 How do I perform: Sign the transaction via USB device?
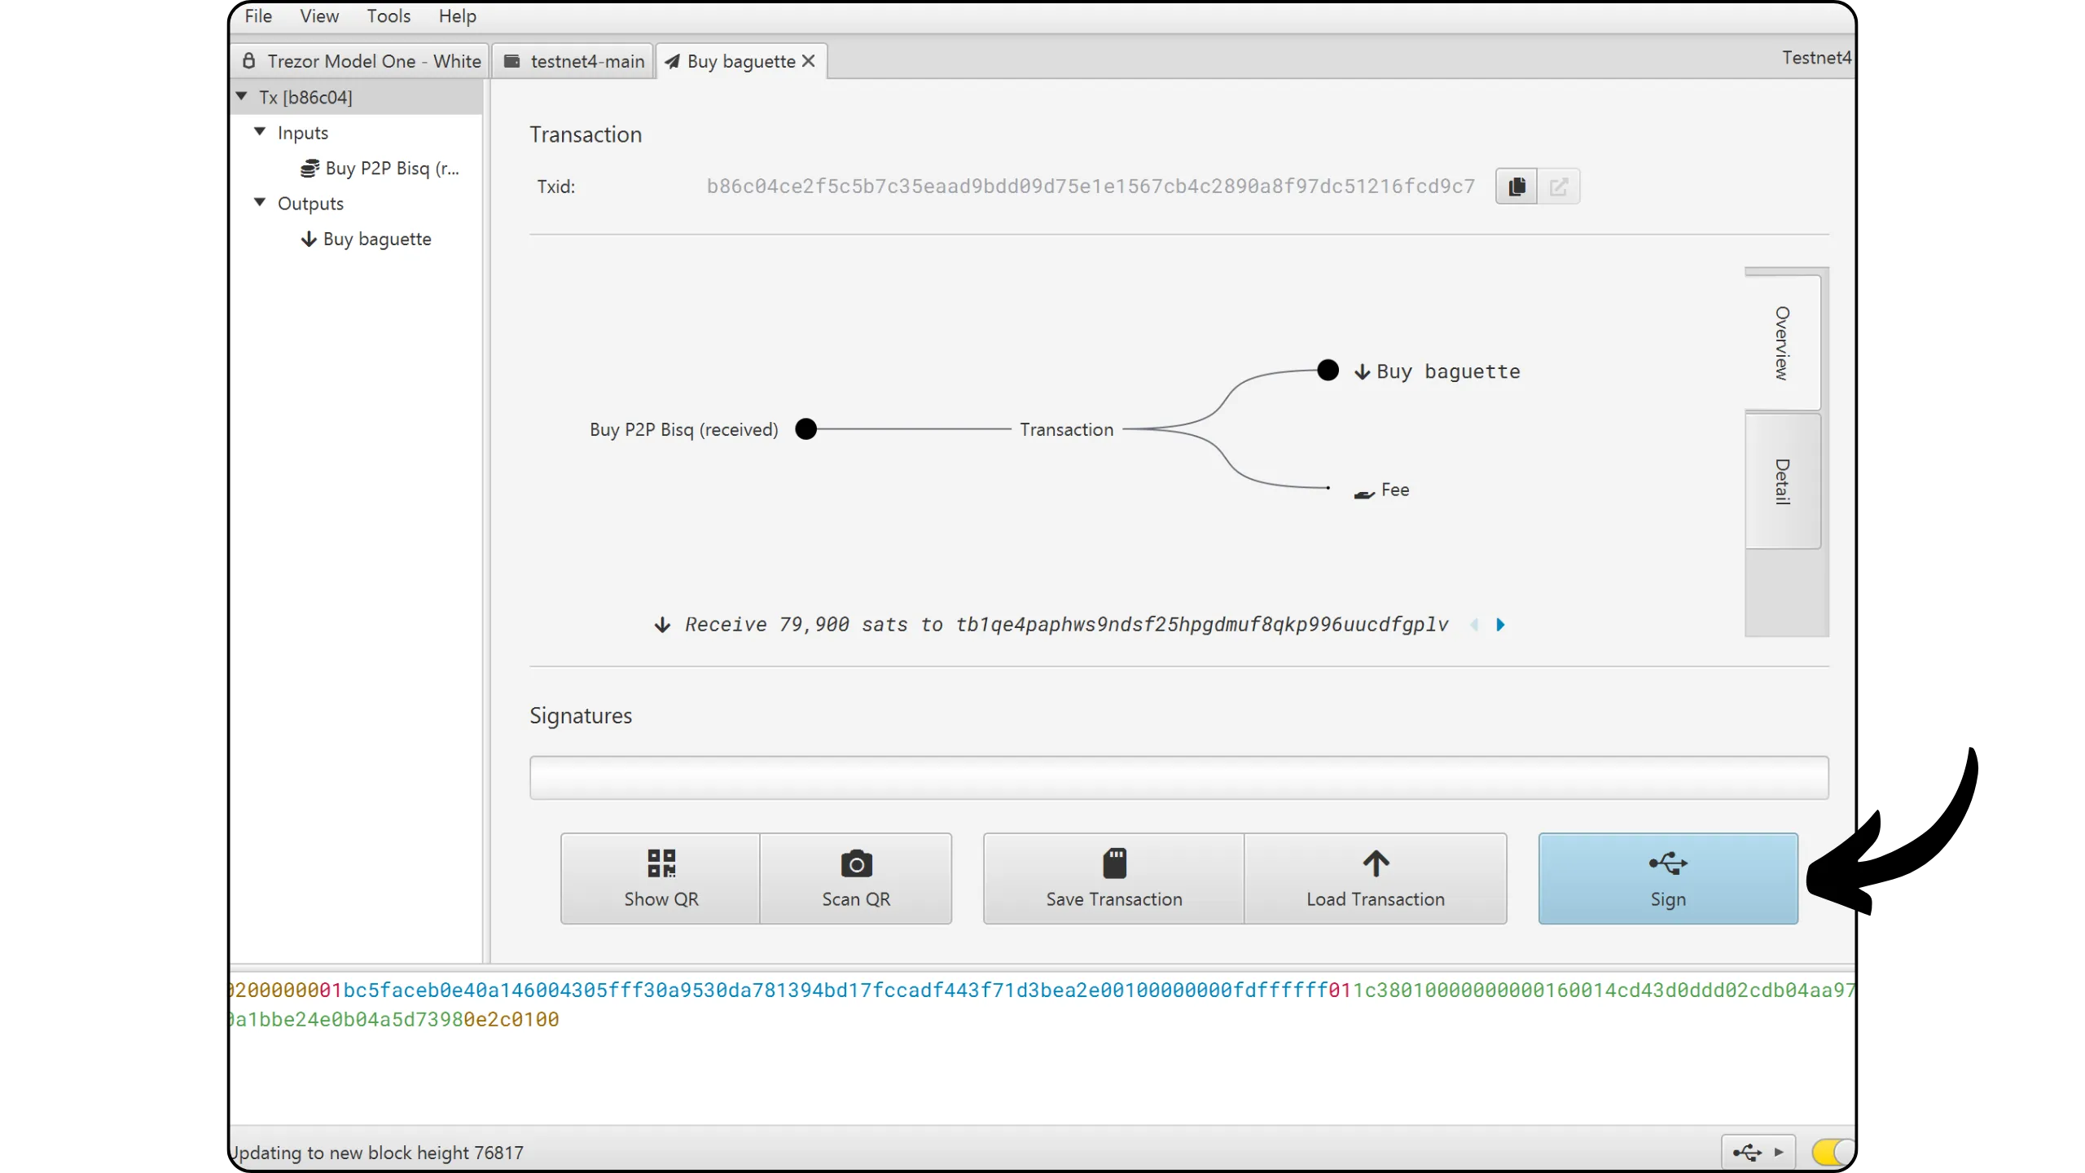click(1667, 878)
